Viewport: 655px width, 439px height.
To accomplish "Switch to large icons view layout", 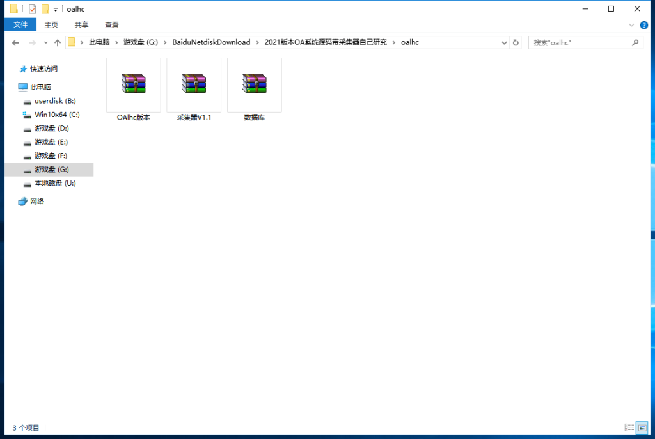I will (642, 427).
